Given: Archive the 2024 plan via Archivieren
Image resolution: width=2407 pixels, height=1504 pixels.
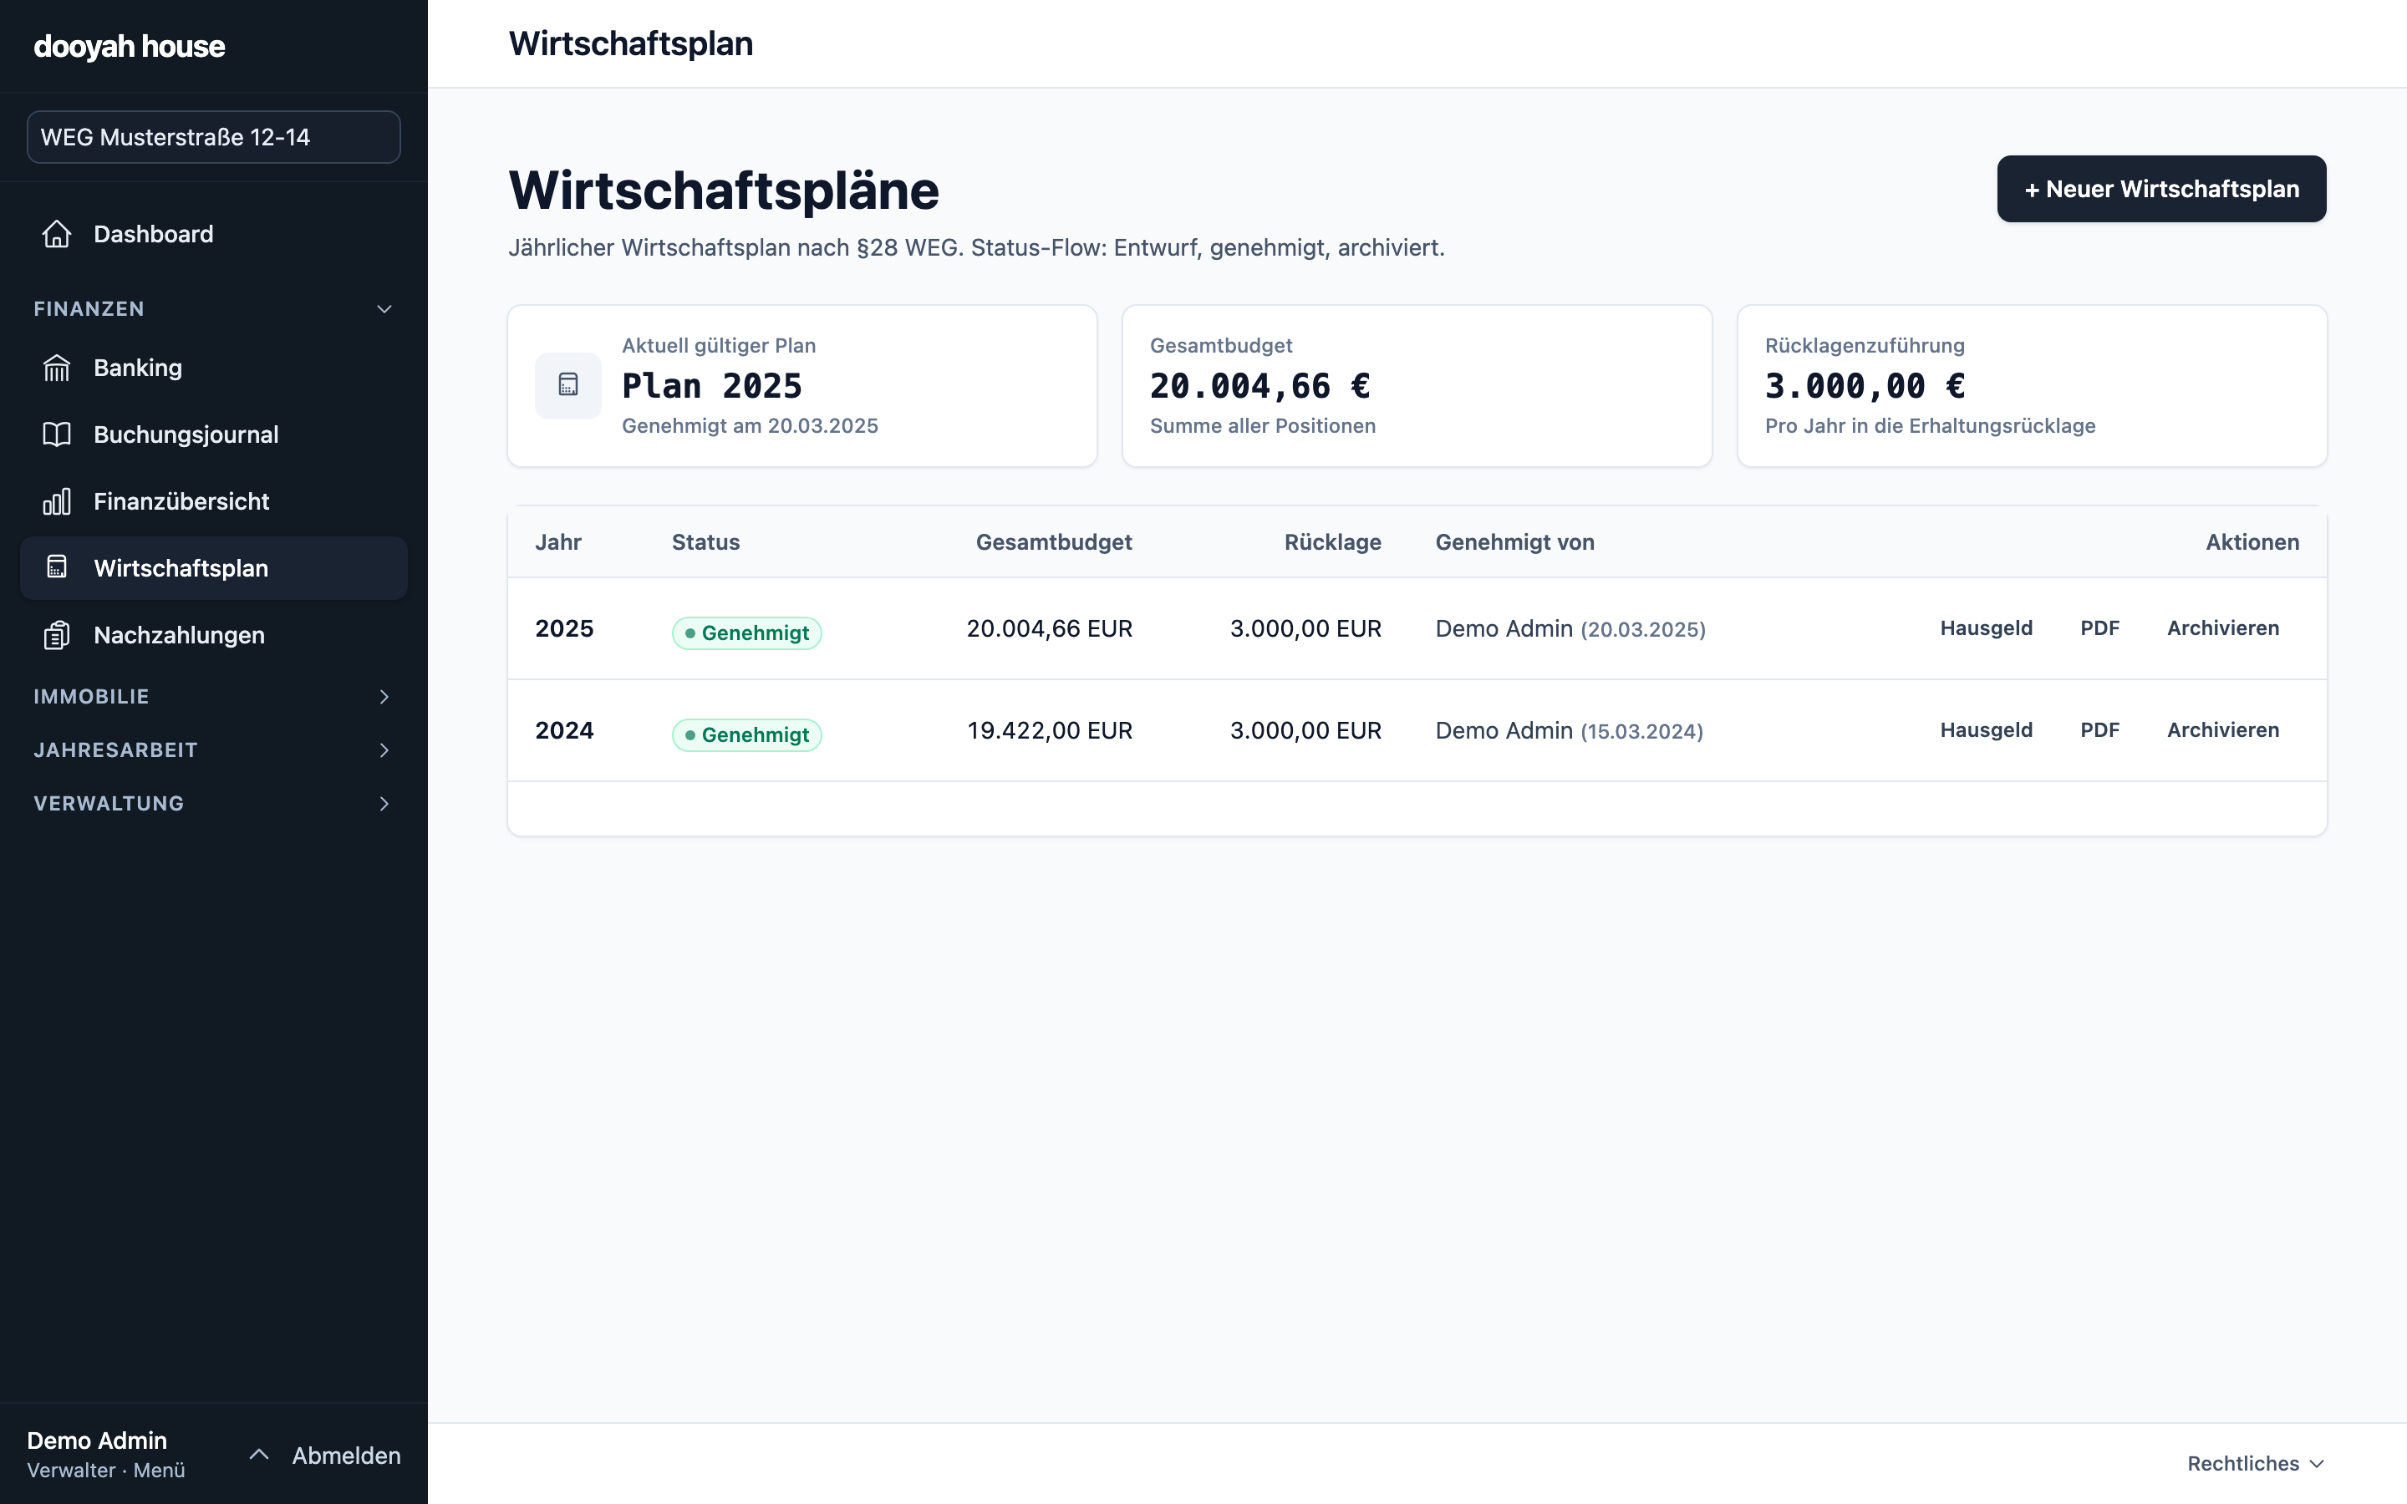Looking at the screenshot, I should [2223, 730].
